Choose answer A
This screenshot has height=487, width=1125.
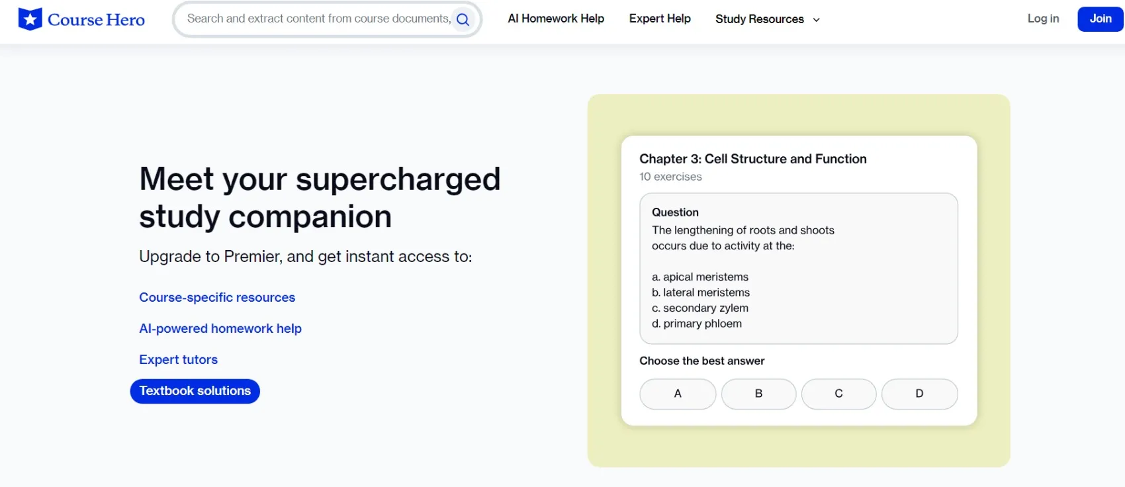(x=677, y=394)
